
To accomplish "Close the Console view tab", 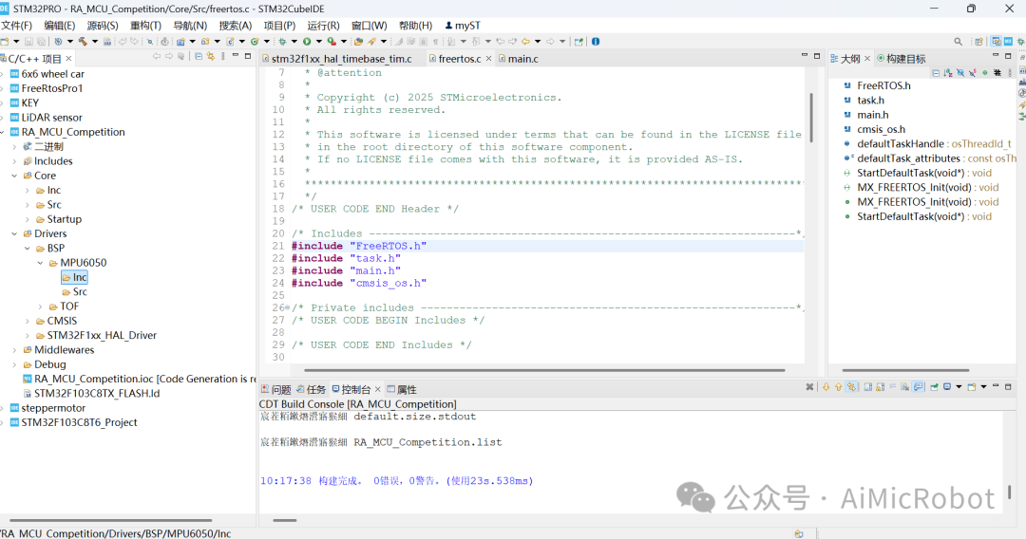I will coord(377,389).
